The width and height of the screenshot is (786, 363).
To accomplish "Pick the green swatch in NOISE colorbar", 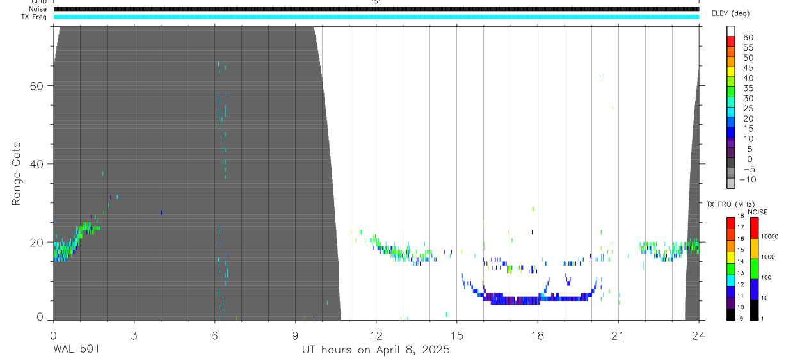I will click(754, 268).
